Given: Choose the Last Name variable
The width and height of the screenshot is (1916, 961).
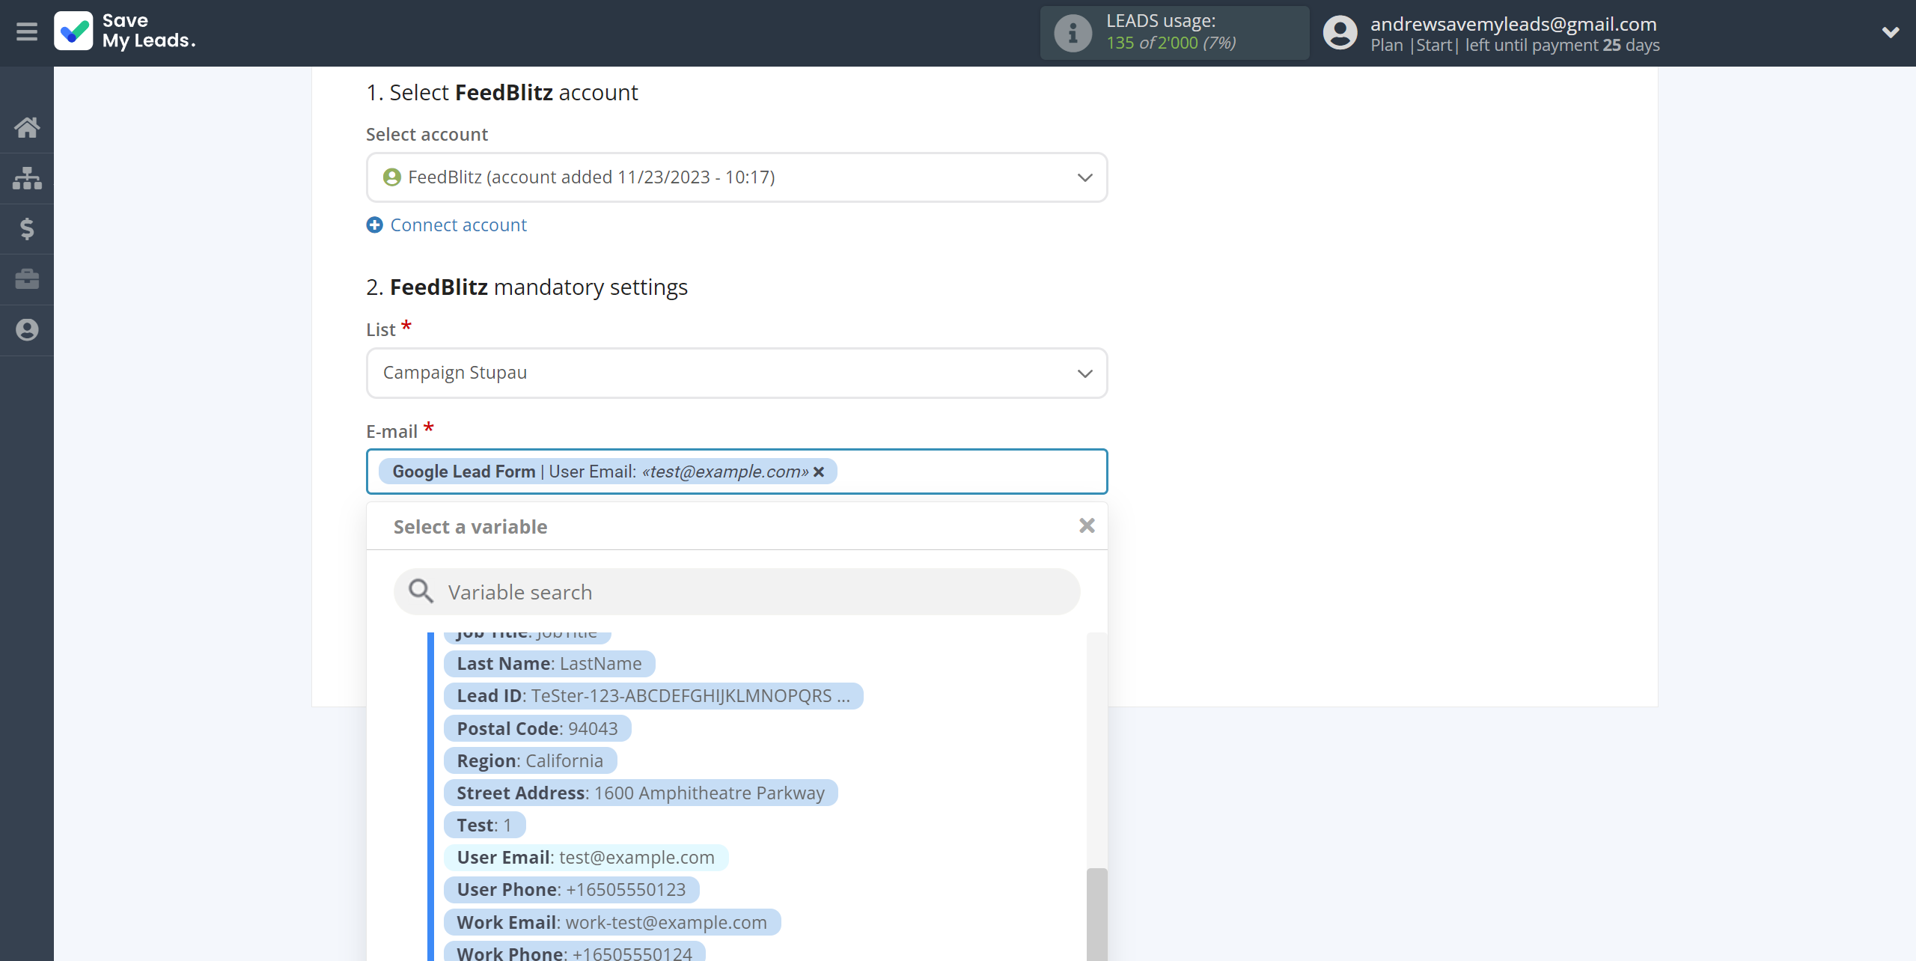Looking at the screenshot, I should click(x=549, y=664).
